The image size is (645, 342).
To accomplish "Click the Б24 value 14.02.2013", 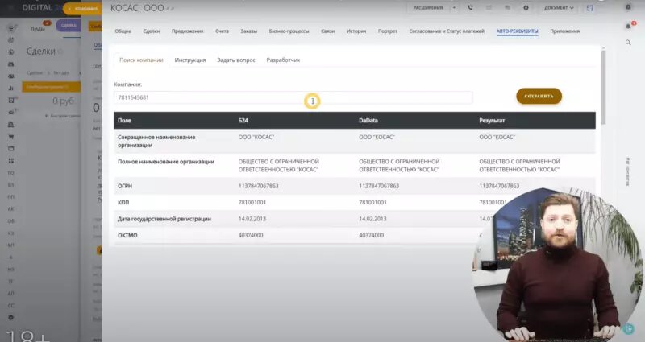I will [252, 219].
